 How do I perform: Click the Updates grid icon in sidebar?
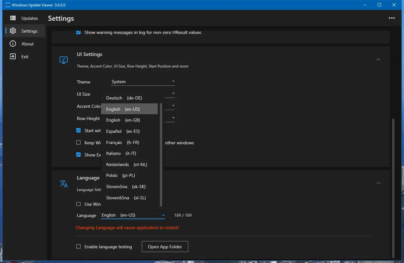point(13,18)
